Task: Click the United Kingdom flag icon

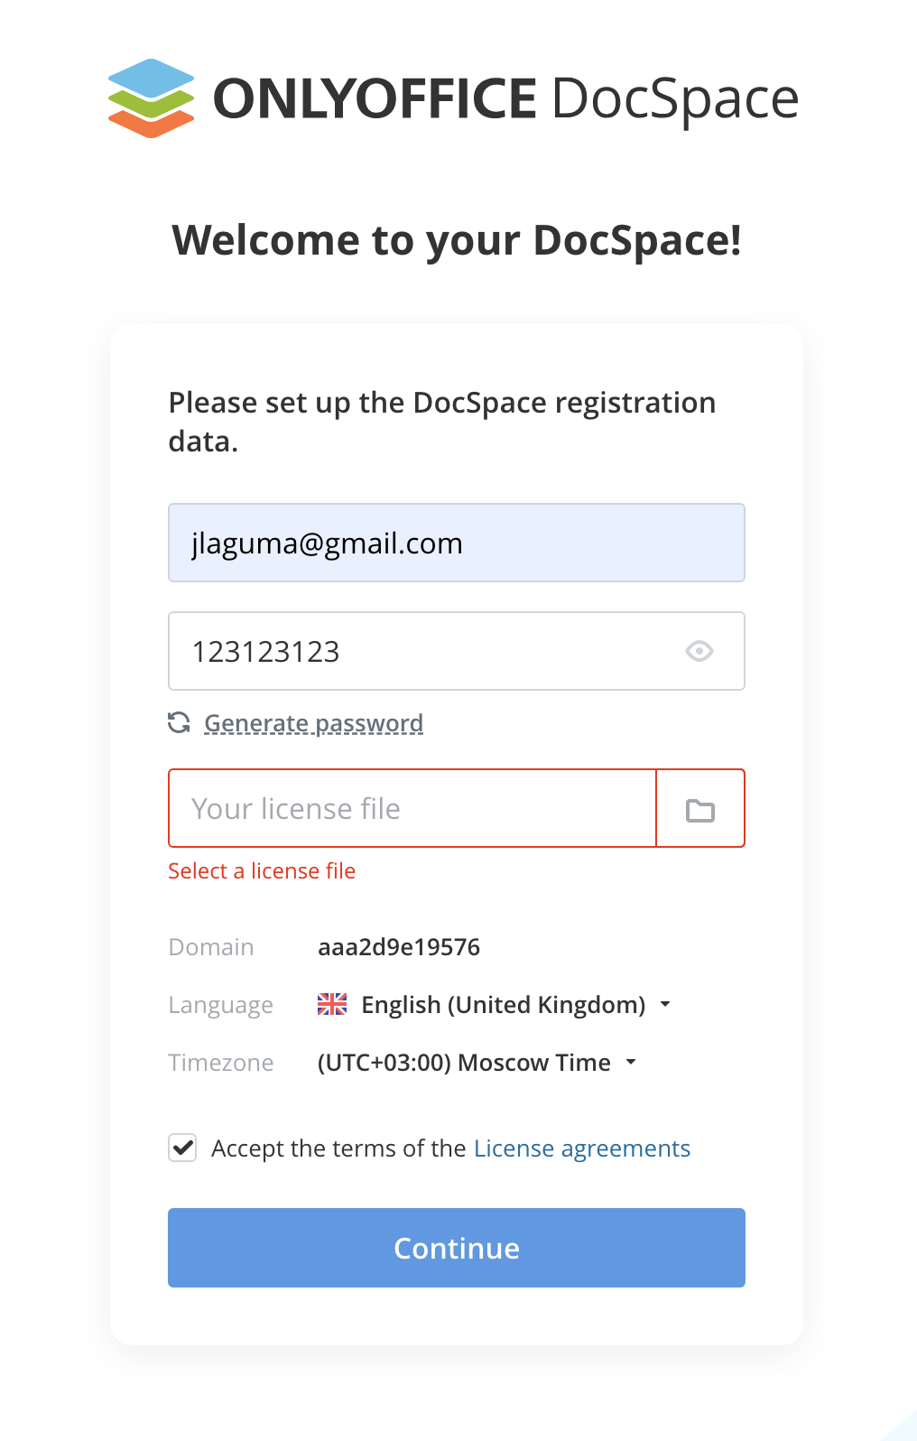Action: click(x=332, y=1004)
